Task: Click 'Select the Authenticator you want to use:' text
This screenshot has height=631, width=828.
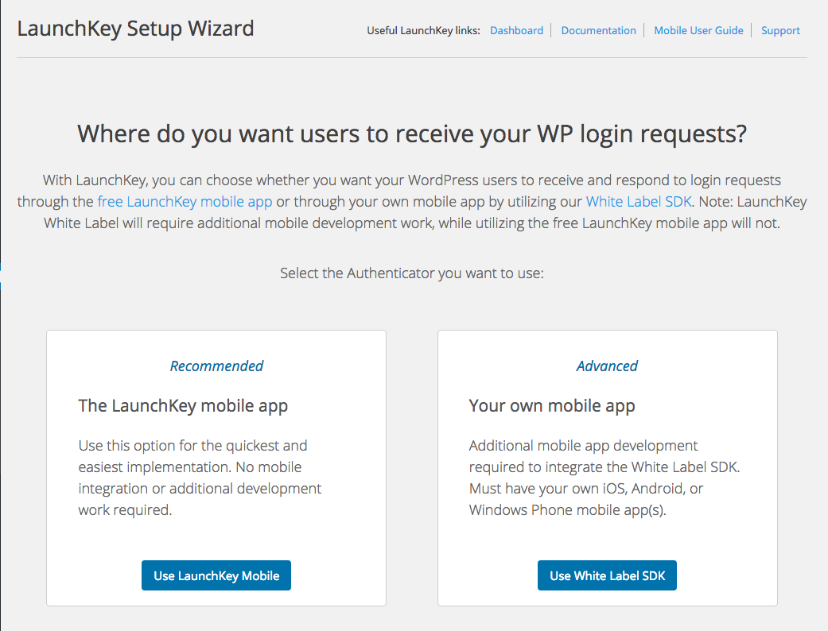Action: coord(412,273)
